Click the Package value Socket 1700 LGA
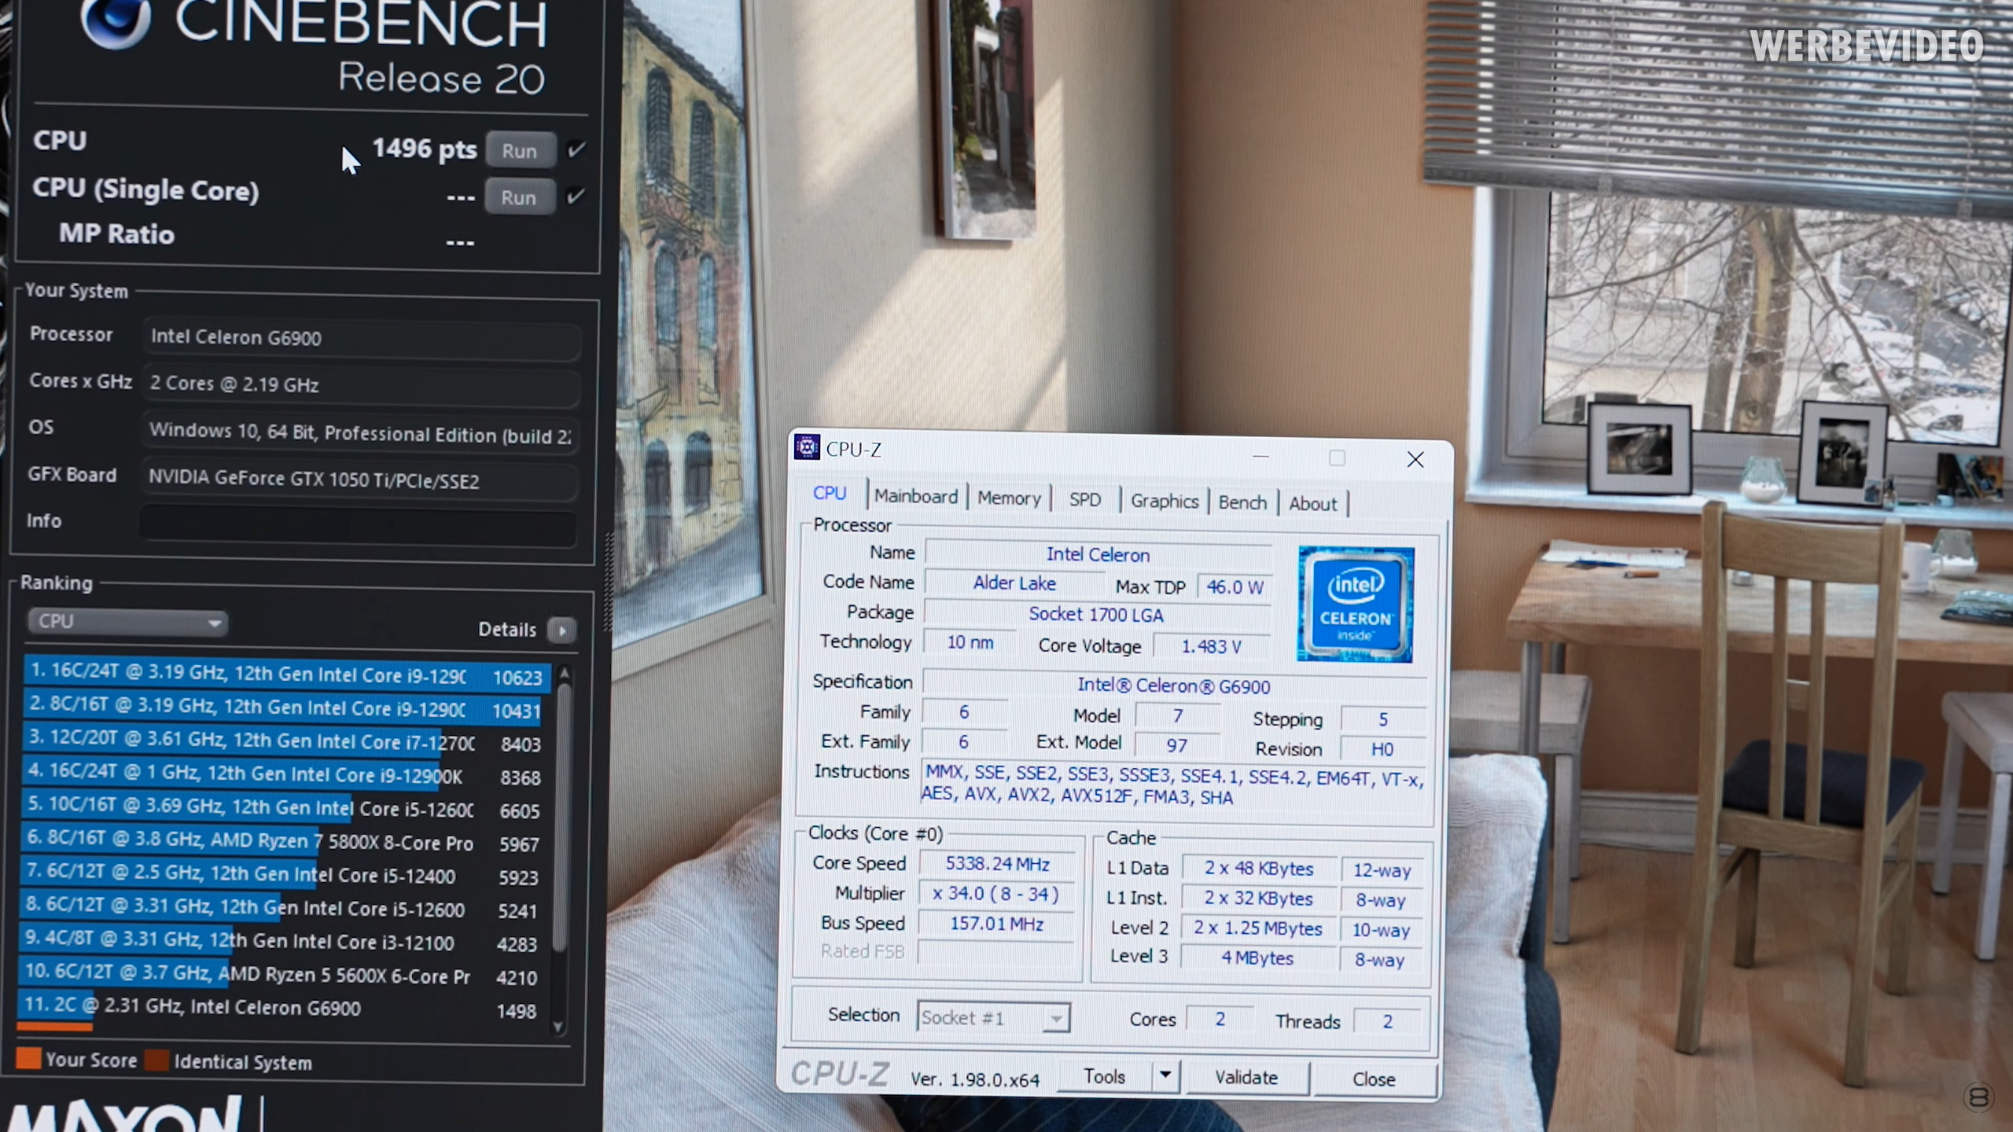This screenshot has width=2013, height=1132. (1096, 615)
